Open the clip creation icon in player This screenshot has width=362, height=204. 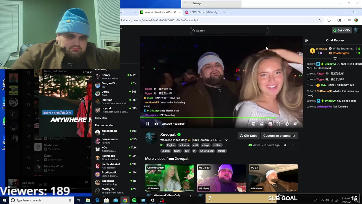click(262, 124)
